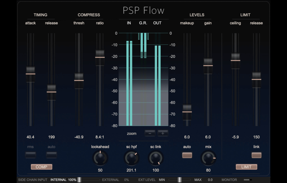Click the release value 199
Viewport: 287px width, 183px height.
51,137
